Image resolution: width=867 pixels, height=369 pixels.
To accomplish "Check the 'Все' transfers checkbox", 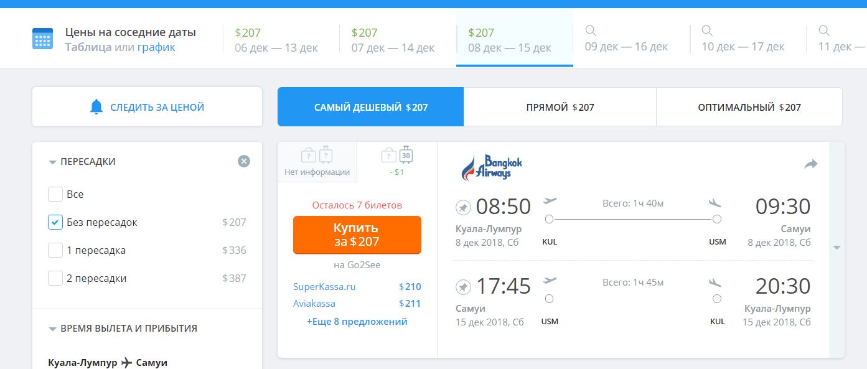I will (55, 194).
